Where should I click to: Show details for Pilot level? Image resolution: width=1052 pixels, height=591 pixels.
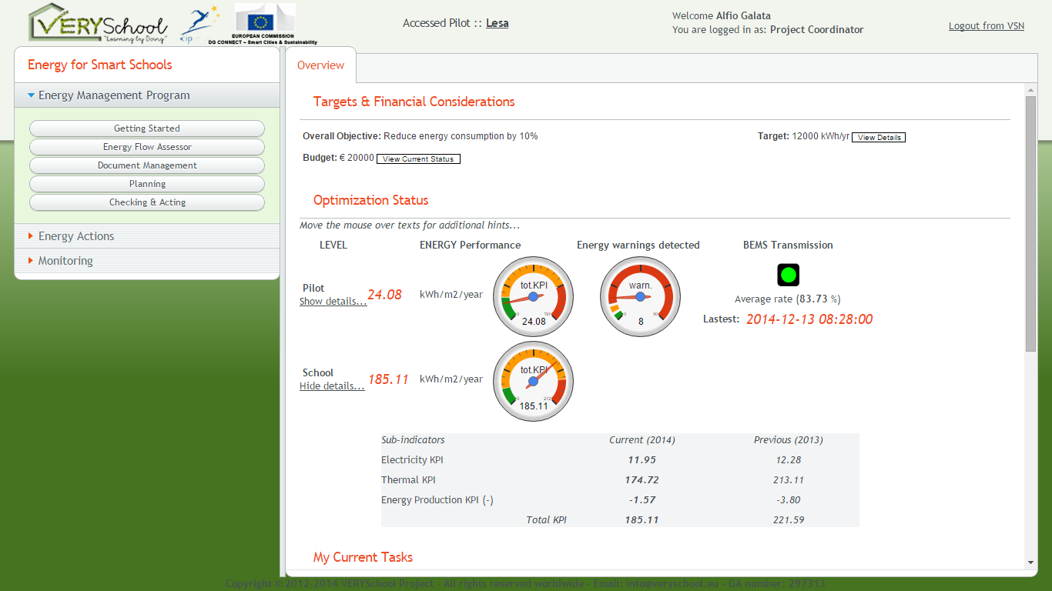coord(333,302)
